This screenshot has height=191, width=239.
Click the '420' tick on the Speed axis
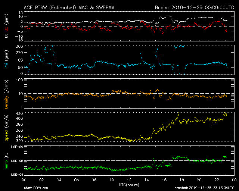click(19, 113)
